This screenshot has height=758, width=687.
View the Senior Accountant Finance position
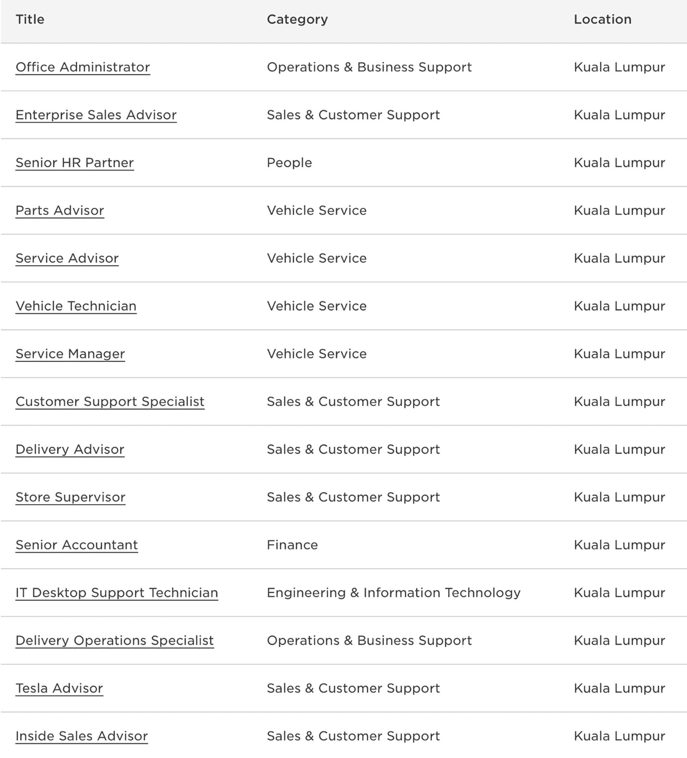coord(77,545)
